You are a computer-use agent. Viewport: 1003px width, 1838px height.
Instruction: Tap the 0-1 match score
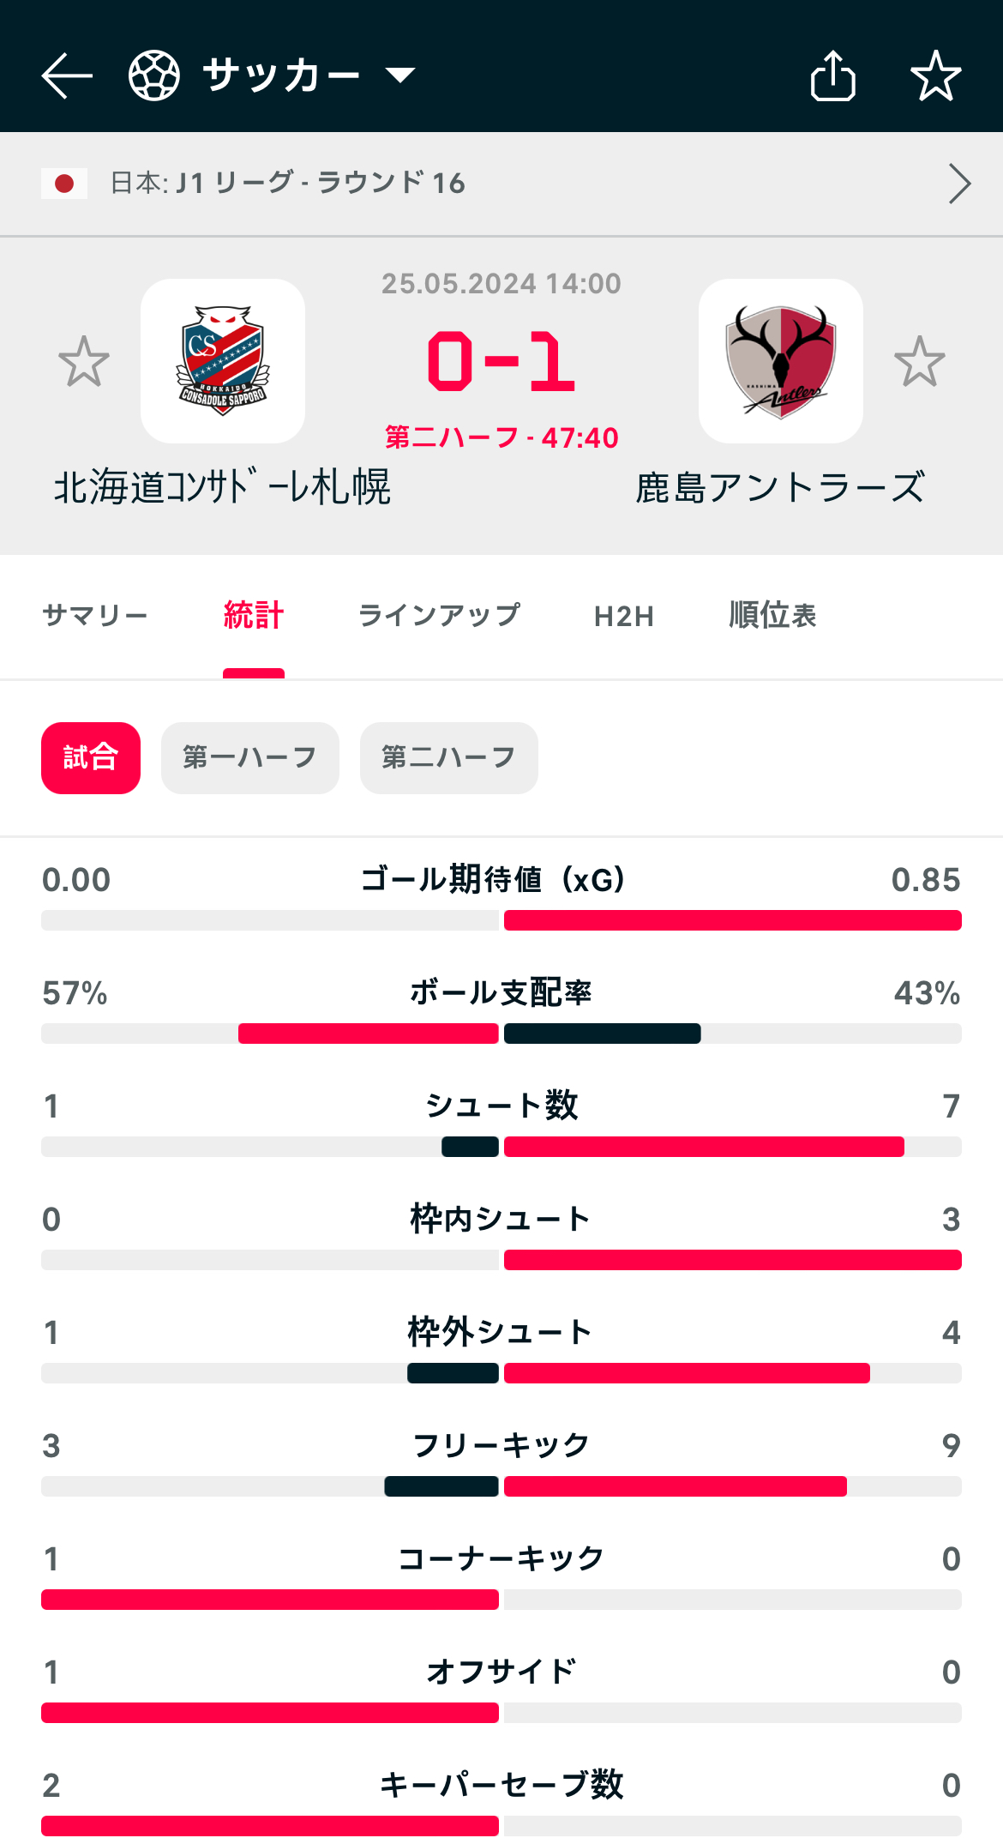(x=501, y=361)
